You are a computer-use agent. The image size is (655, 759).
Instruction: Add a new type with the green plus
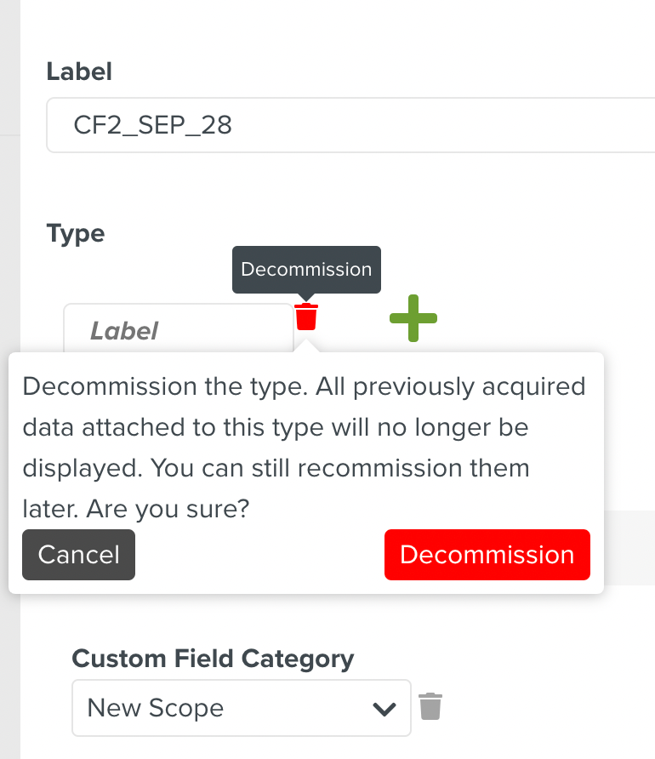coord(413,318)
